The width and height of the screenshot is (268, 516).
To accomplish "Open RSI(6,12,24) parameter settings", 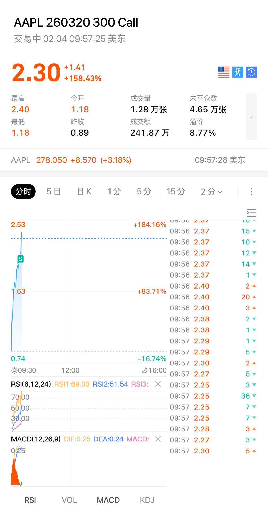I will tap(31, 384).
